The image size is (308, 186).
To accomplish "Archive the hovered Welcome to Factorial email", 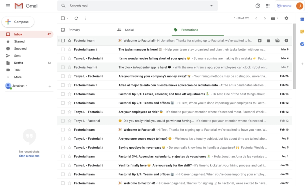I will click(260, 40).
